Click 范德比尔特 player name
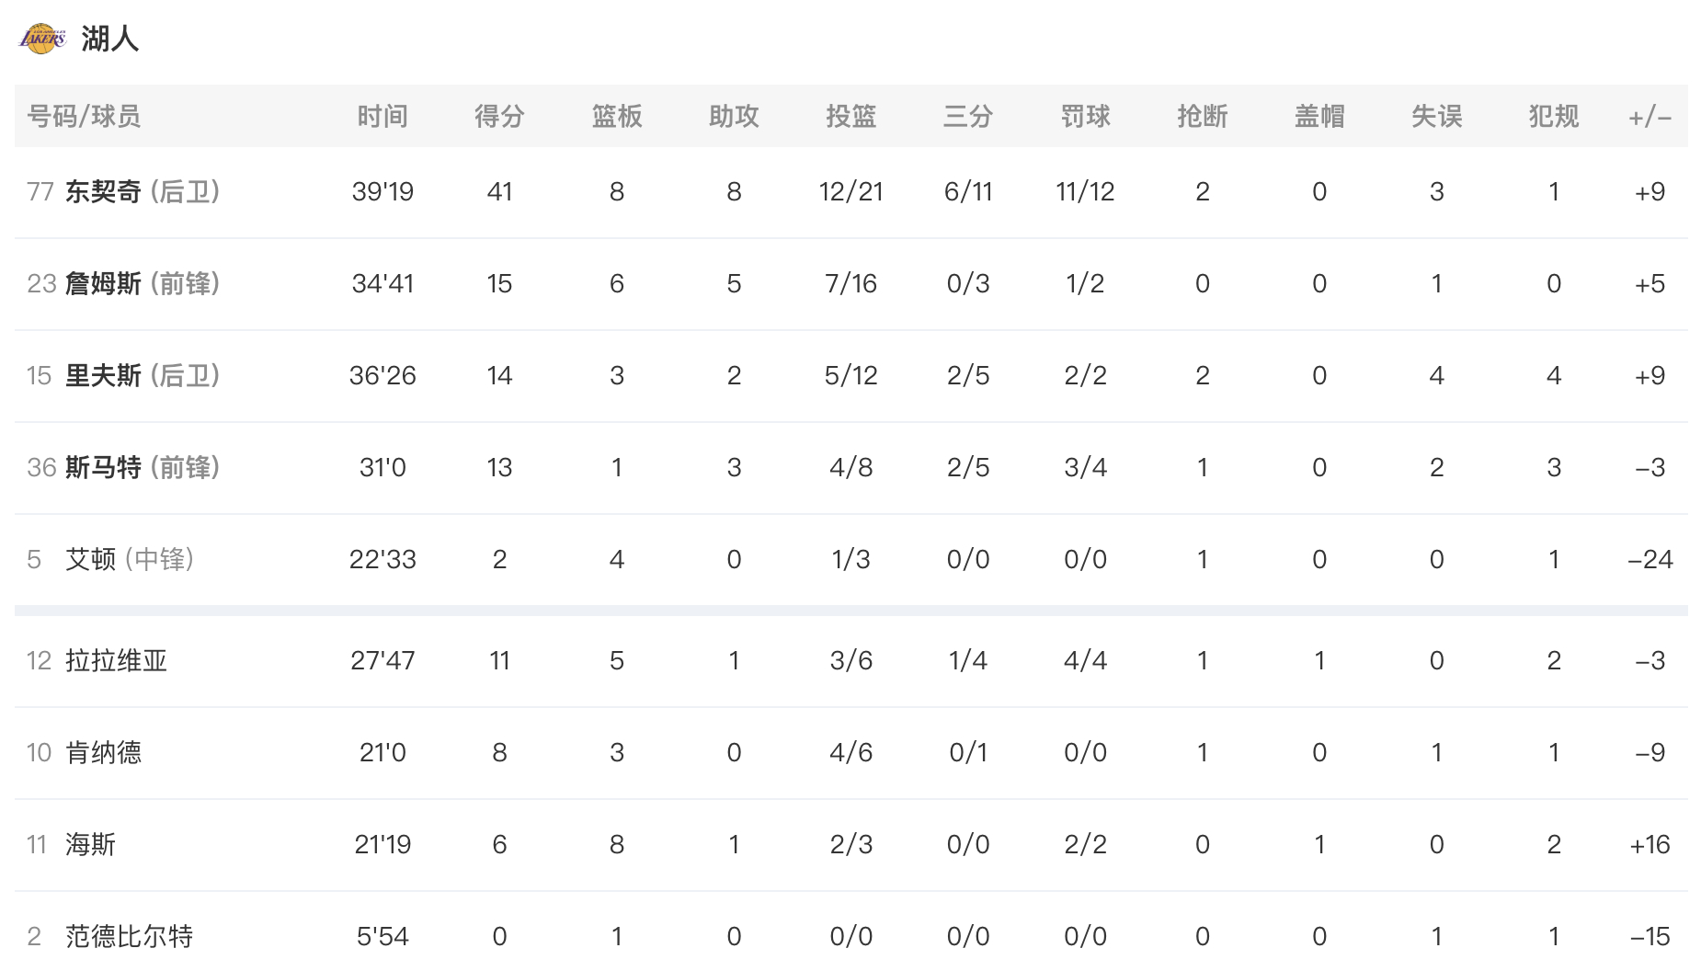The width and height of the screenshot is (1701, 971). coord(129,936)
